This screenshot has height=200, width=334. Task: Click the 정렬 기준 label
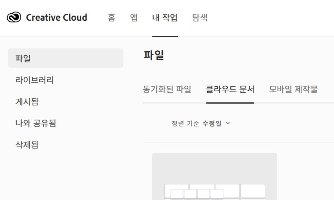[x=185, y=123]
